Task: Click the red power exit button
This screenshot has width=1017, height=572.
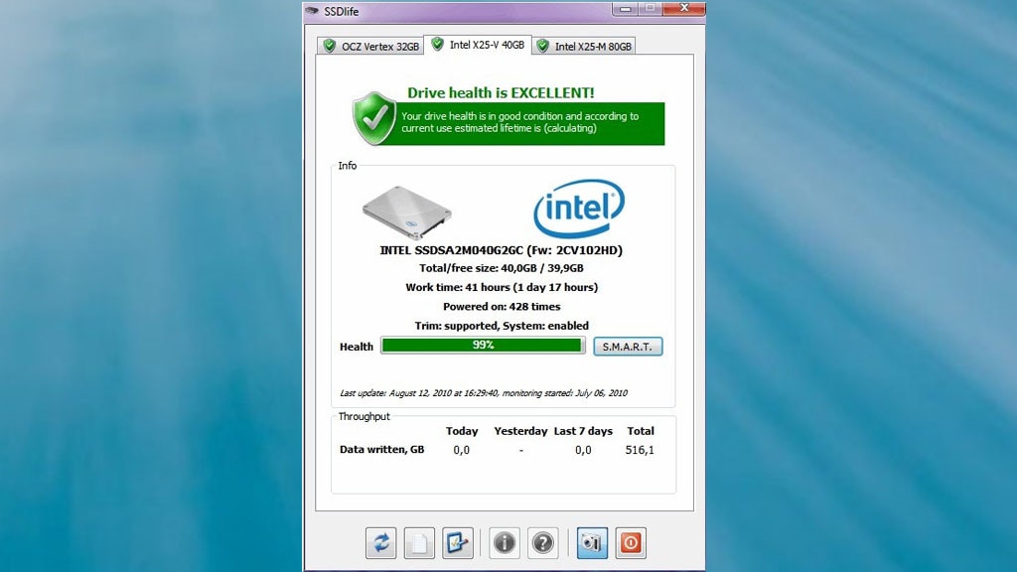Action: 631,543
